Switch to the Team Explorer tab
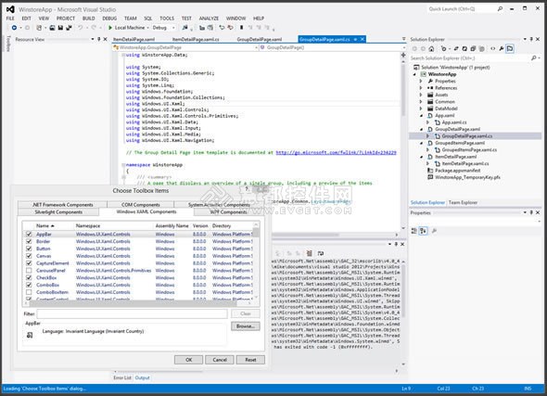The height and width of the screenshot is (396, 547). pyautogui.click(x=463, y=202)
